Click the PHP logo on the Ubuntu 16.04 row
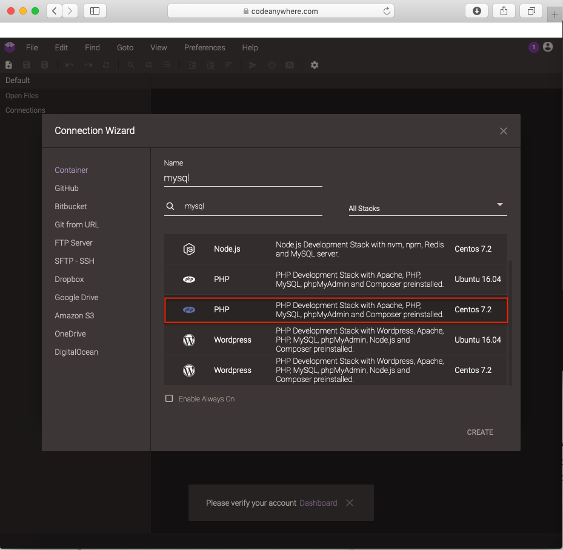This screenshot has width=563, height=550. tap(189, 279)
